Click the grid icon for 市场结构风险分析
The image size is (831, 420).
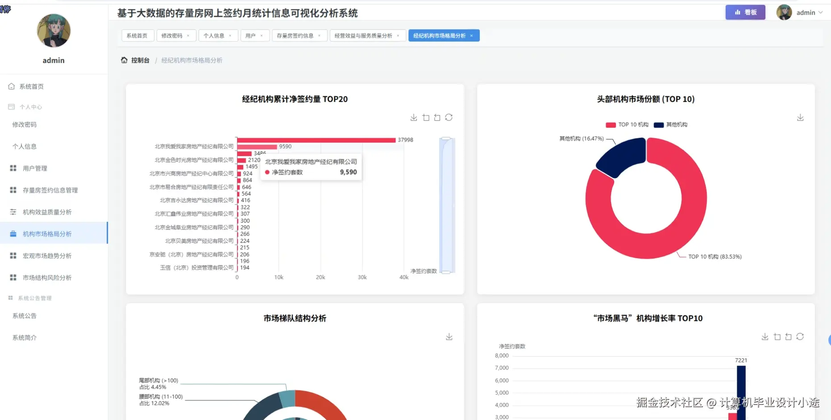13,278
